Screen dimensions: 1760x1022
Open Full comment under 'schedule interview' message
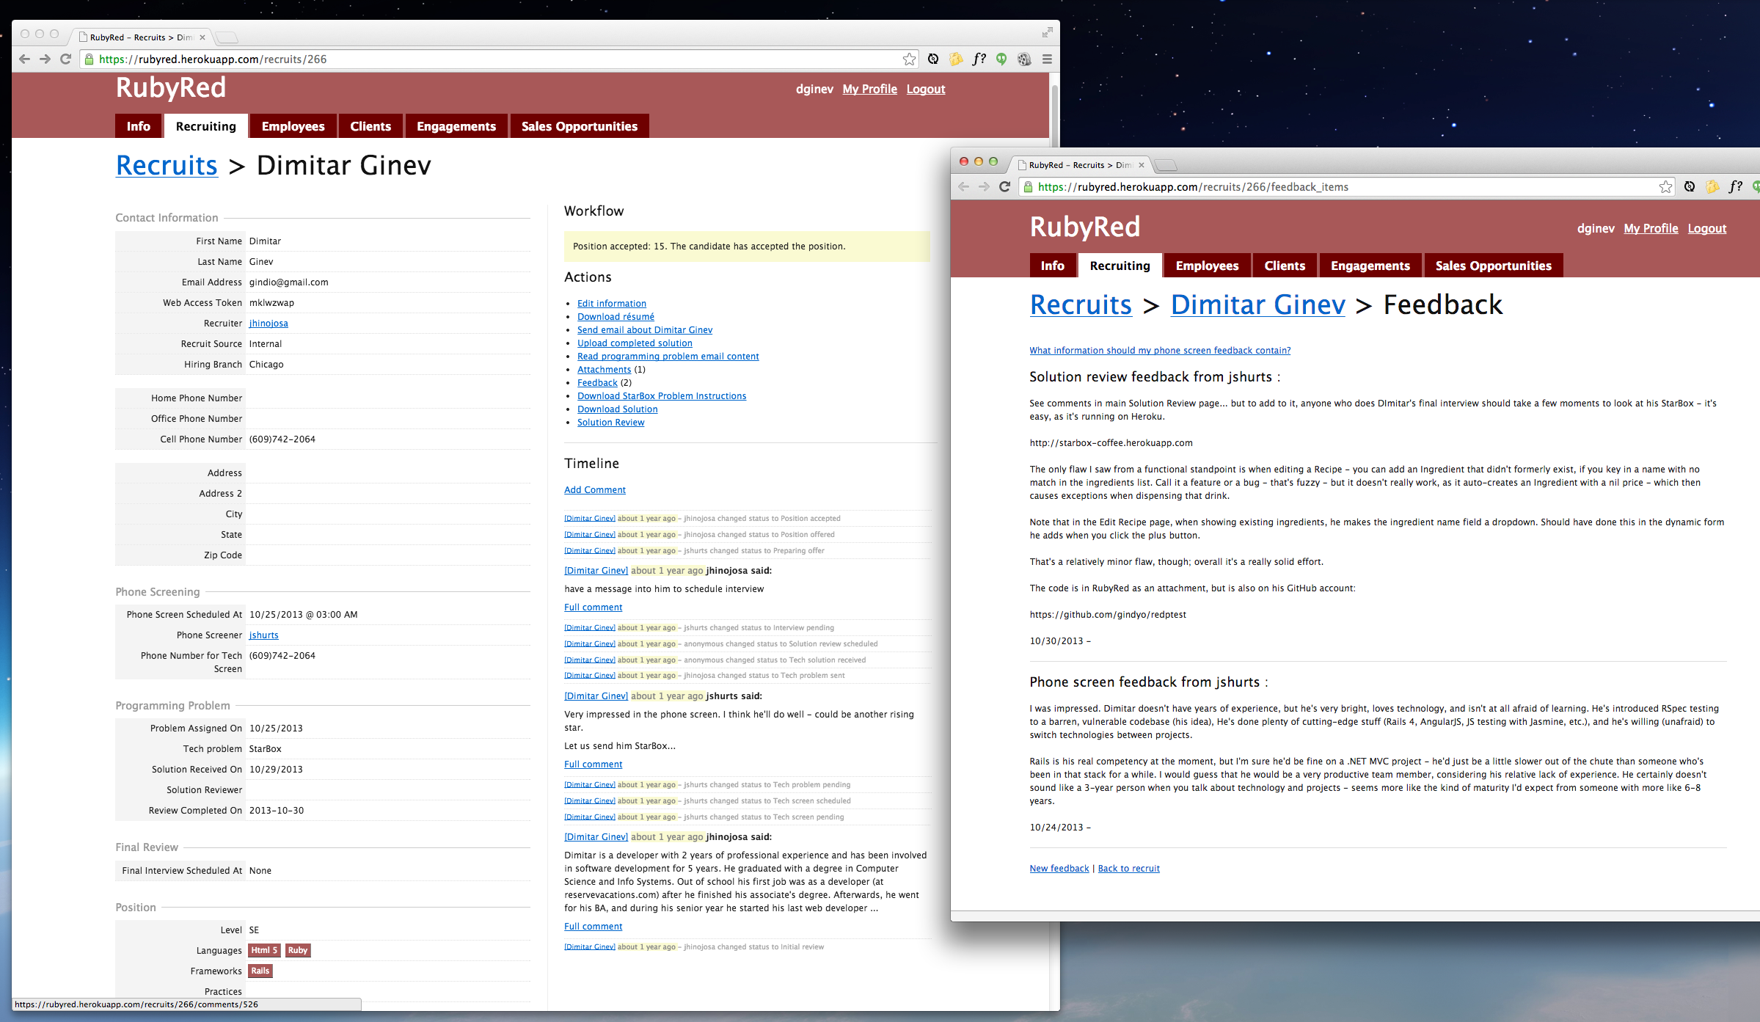click(593, 607)
